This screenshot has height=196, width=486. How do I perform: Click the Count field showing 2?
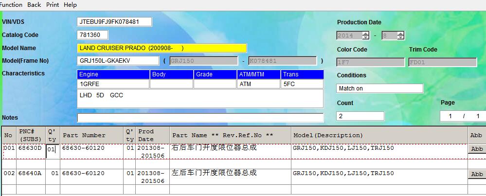pyautogui.click(x=360, y=116)
